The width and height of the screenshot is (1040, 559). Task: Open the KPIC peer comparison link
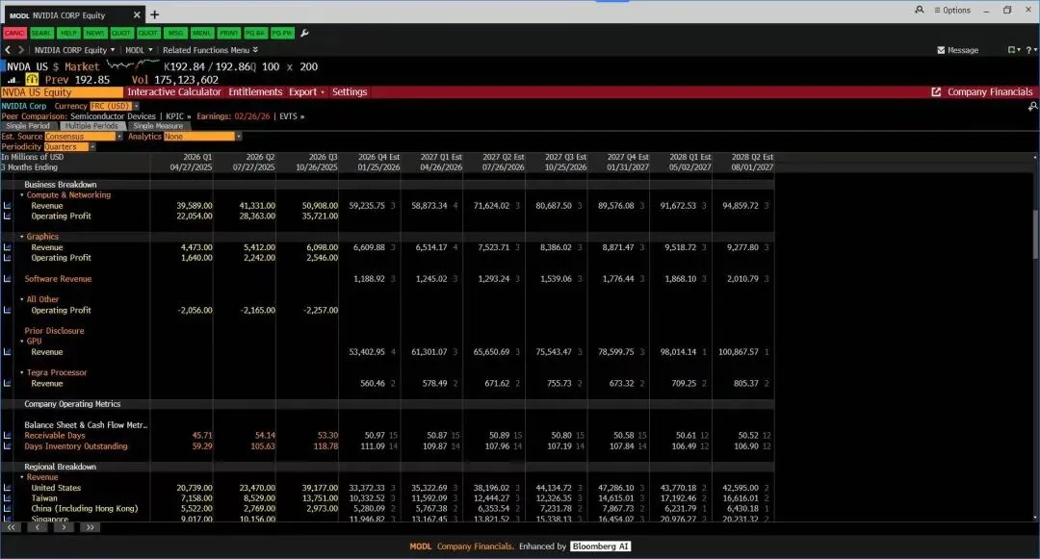click(178, 116)
